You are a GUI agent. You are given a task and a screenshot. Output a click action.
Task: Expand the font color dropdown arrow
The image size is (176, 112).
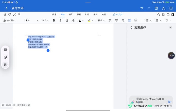(83, 20)
